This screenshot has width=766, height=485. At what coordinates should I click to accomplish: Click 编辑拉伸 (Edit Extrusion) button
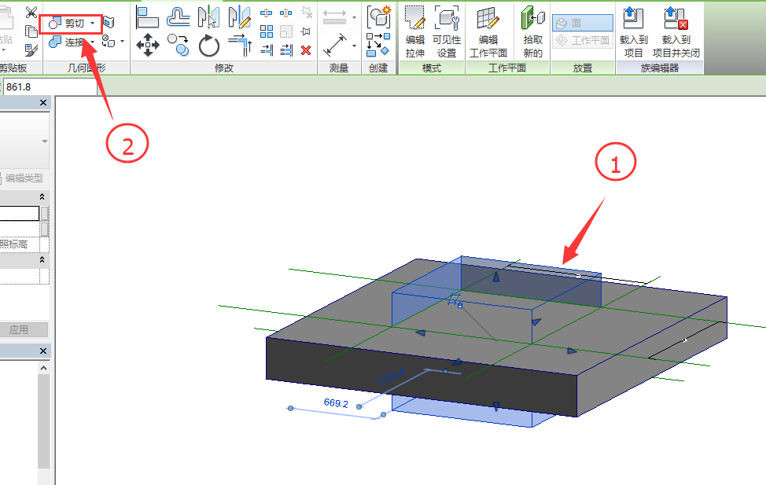pos(414,32)
